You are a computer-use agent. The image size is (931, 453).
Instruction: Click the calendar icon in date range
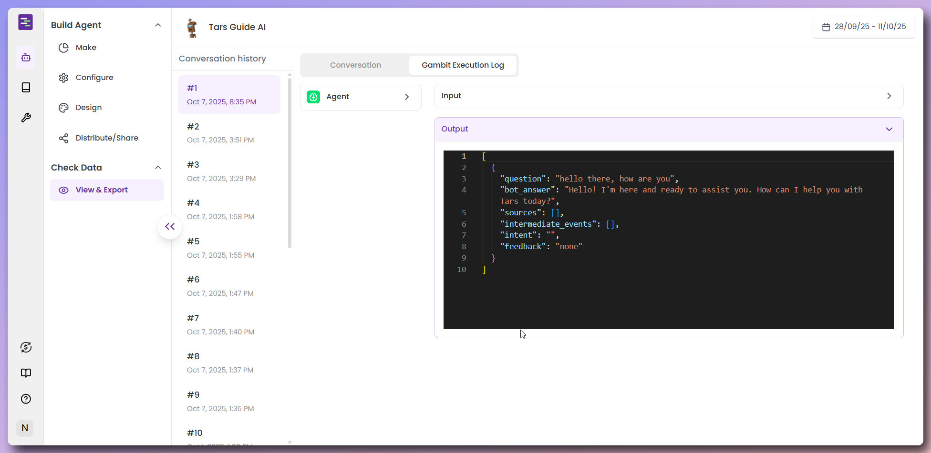tap(826, 27)
